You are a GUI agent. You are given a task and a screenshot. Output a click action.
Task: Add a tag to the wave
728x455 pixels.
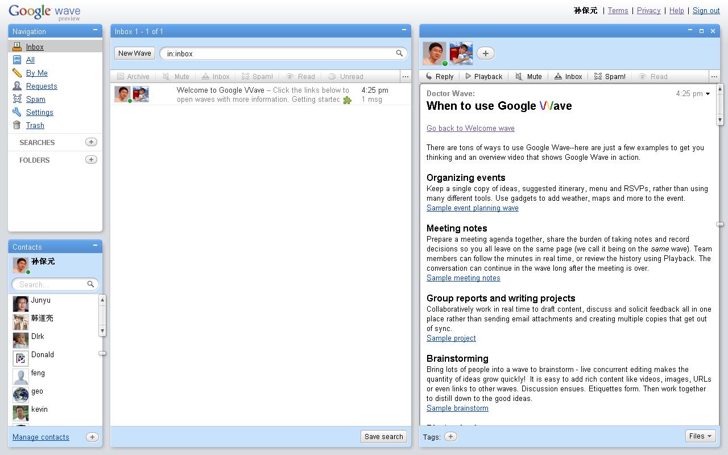click(450, 436)
